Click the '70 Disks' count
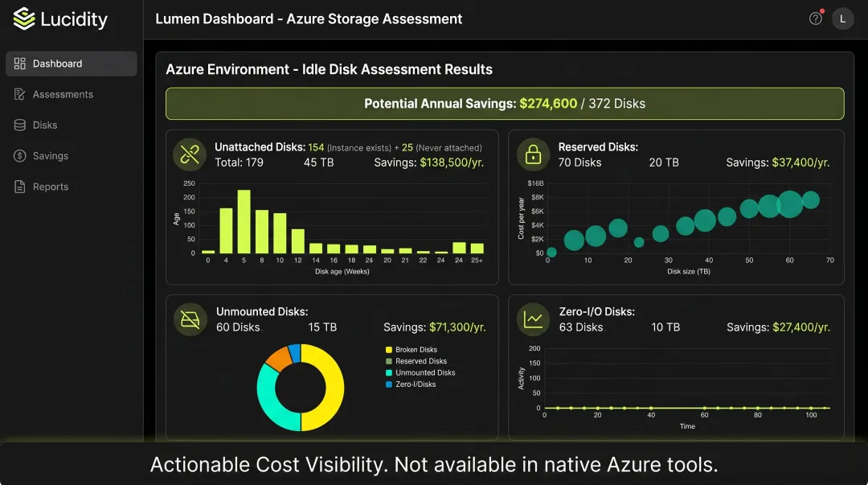868x485 pixels. click(x=579, y=162)
